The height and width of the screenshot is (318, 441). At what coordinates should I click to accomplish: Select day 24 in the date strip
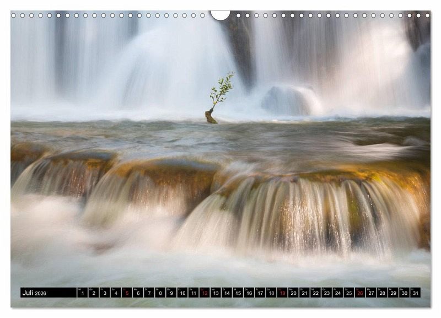pos(337,293)
